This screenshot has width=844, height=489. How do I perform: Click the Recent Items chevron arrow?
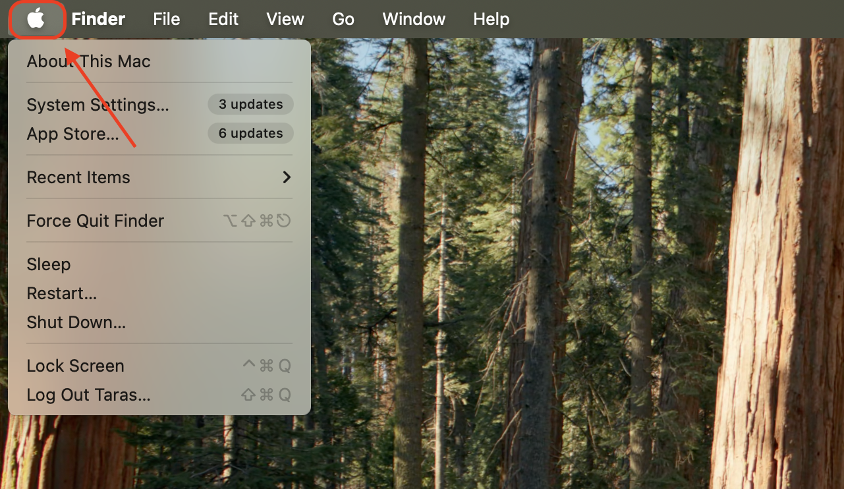click(x=286, y=177)
